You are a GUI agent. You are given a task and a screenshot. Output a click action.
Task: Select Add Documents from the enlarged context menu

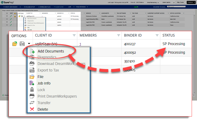tap(50, 51)
